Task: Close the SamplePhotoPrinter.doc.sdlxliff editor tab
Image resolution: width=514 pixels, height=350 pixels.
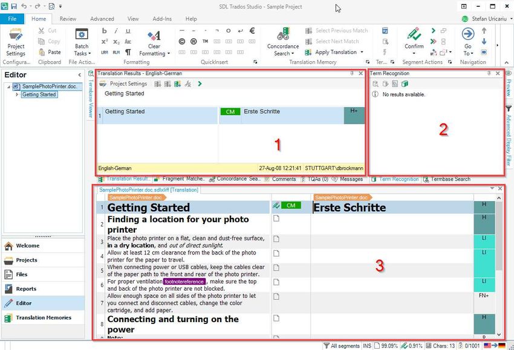Action: pyautogui.click(x=500, y=188)
